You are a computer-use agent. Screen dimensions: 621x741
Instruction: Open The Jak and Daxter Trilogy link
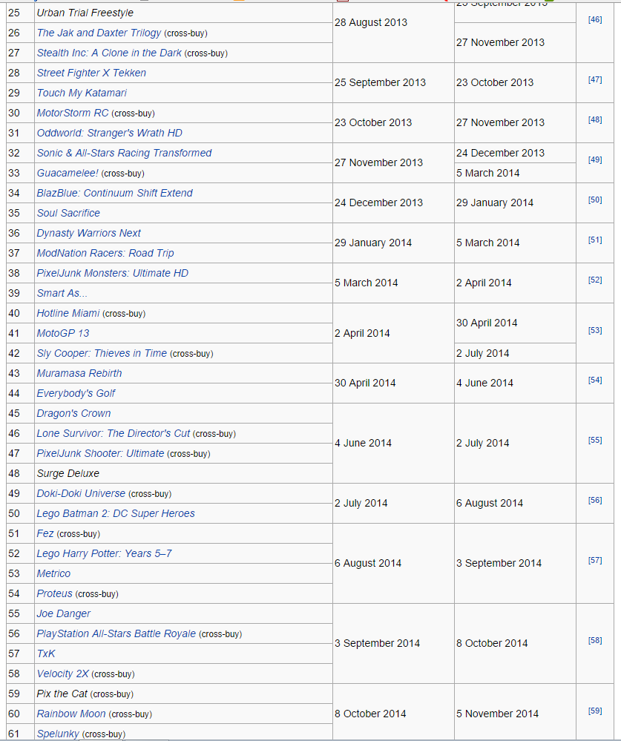point(99,33)
